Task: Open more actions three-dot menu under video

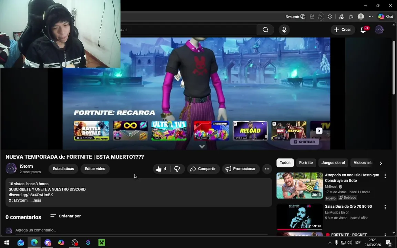Action: [x=267, y=169]
